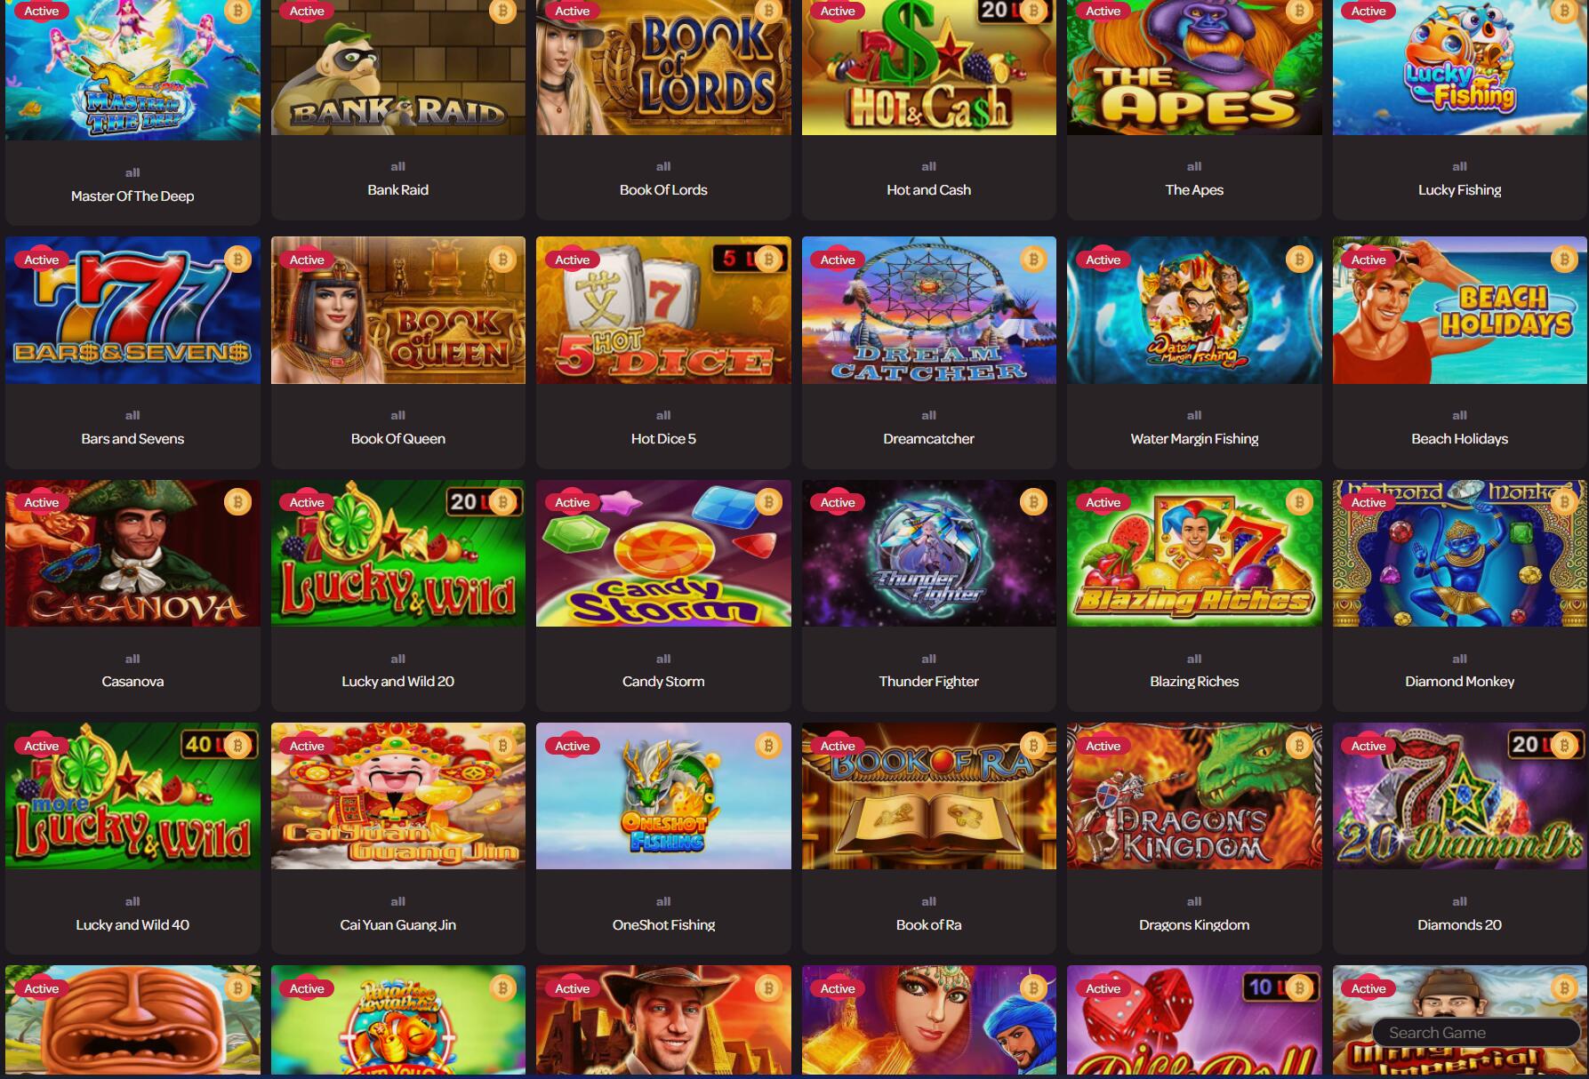Click the Active badge on Diamond Monkey

click(x=1368, y=502)
